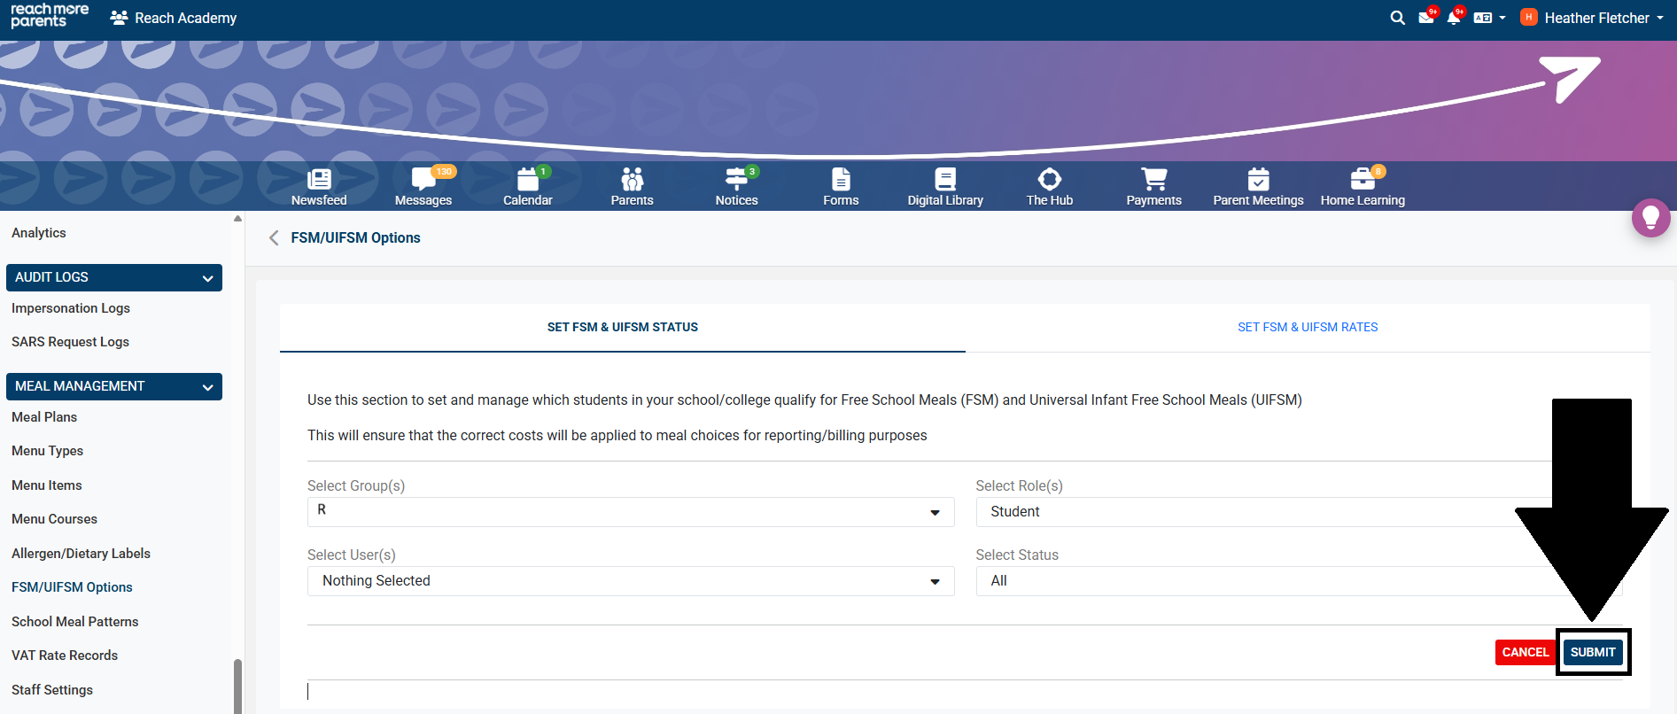This screenshot has height=714, width=1677.
Task: Switch to Set FSM & UIFSM Rates tab
Action: pyautogui.click(x=1308, y=328)
